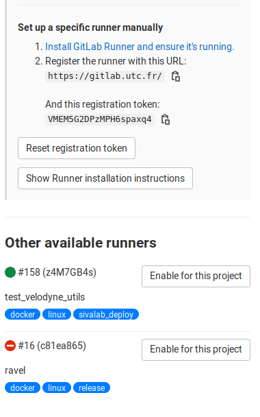Select the VMEM5G2DPzMPH6spaxq4 token text
This screenshot has width=260, height=417.
[x=100, y=119]
